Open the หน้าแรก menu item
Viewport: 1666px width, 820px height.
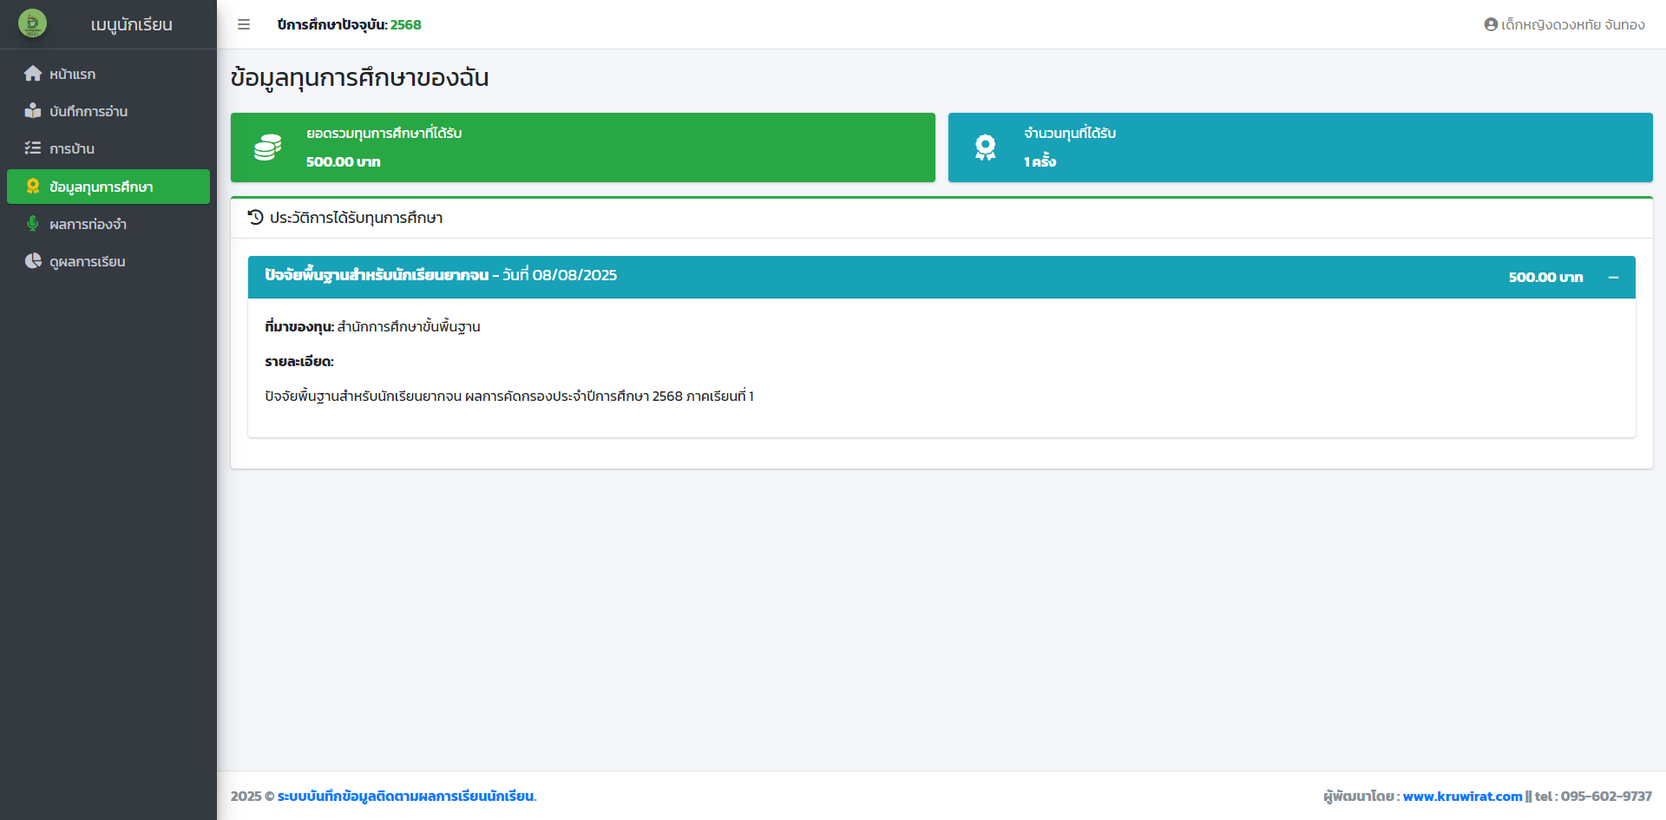point(73,75)
